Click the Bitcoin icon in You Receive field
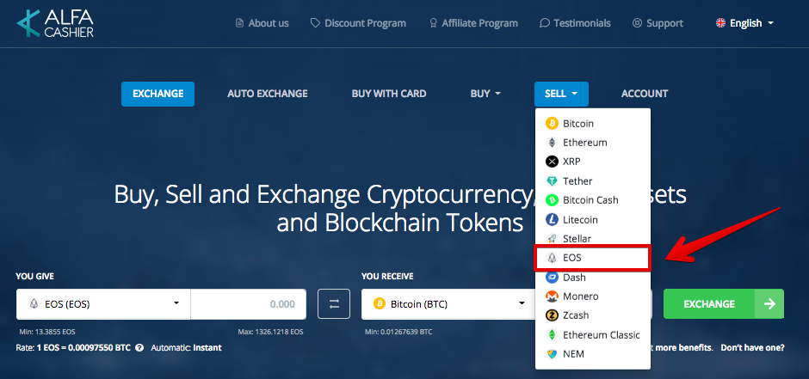 pyautogui.click(x=380, y=304)
